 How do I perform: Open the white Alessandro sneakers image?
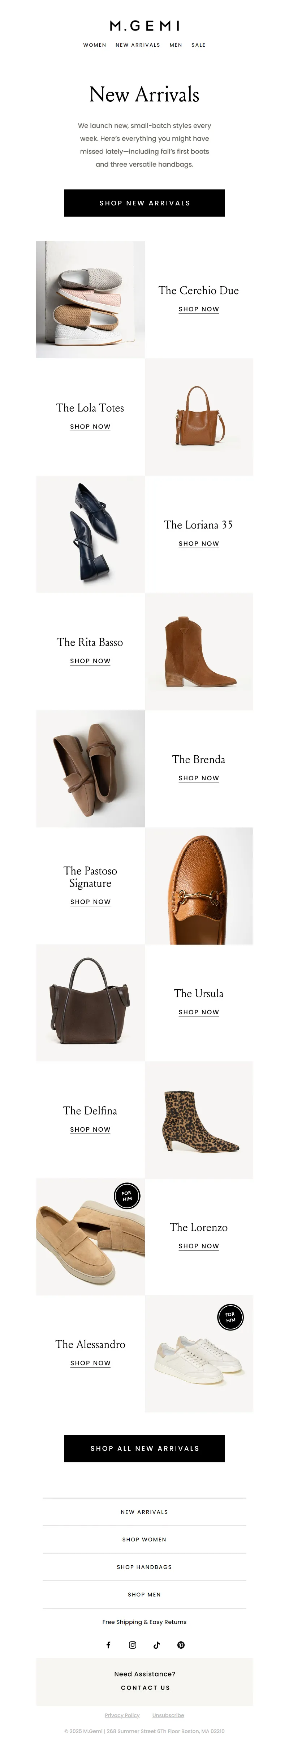[199, 1354]
